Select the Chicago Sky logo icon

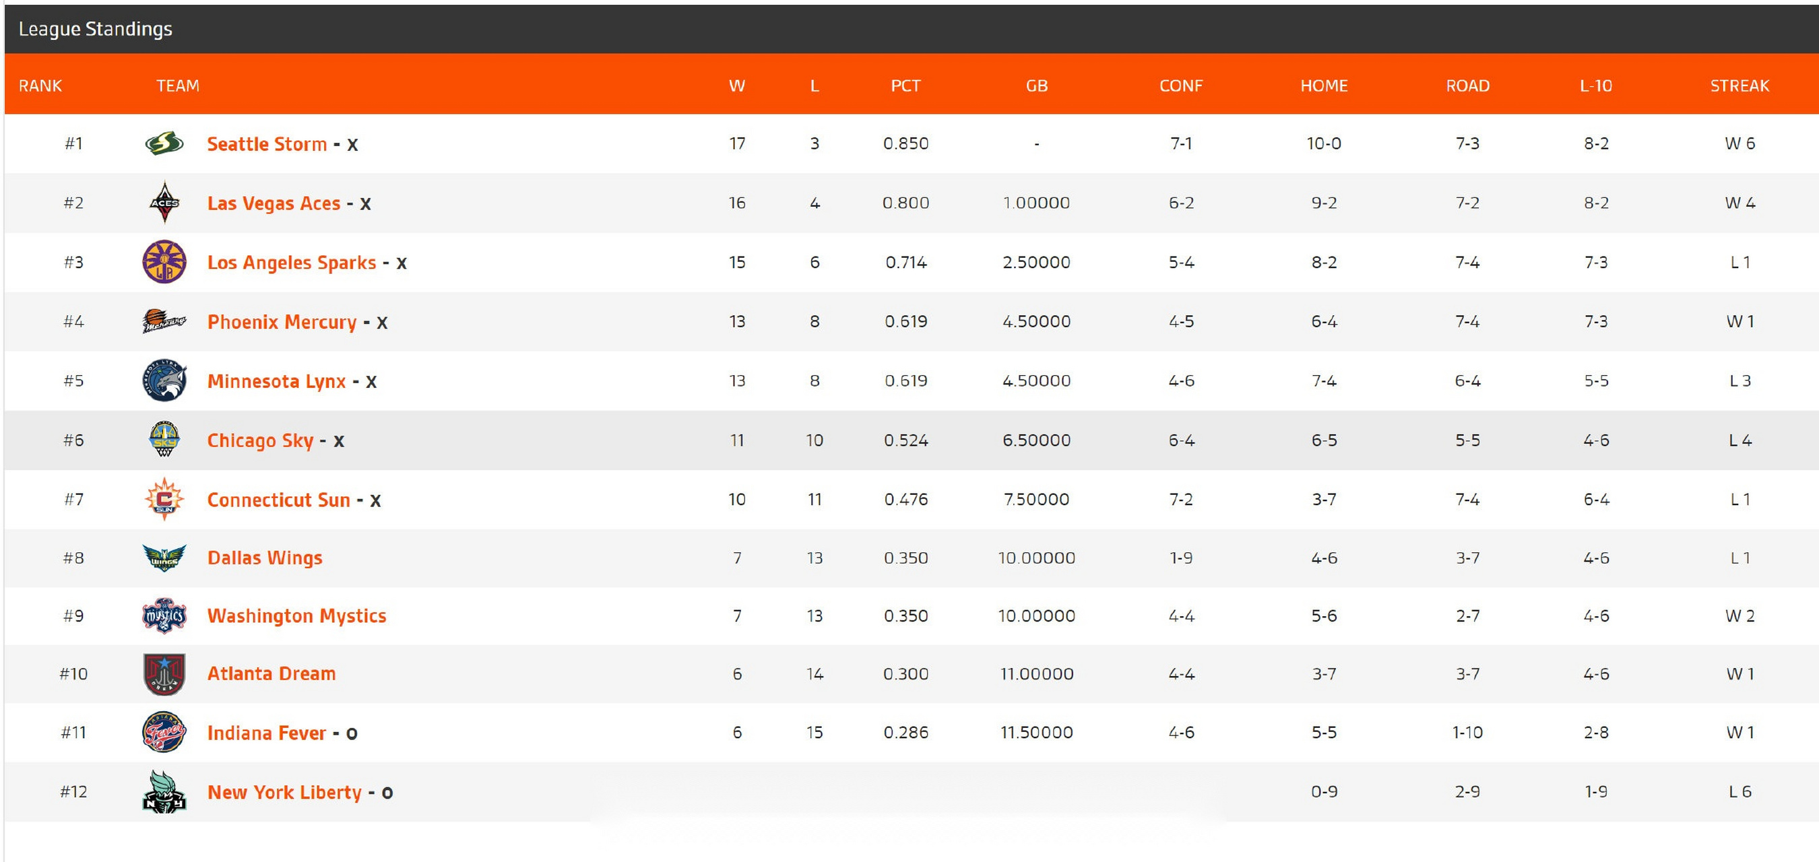pyautogui.click(x=164, y=439)
